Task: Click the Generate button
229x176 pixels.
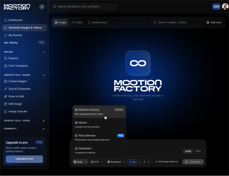Action: 193,162
